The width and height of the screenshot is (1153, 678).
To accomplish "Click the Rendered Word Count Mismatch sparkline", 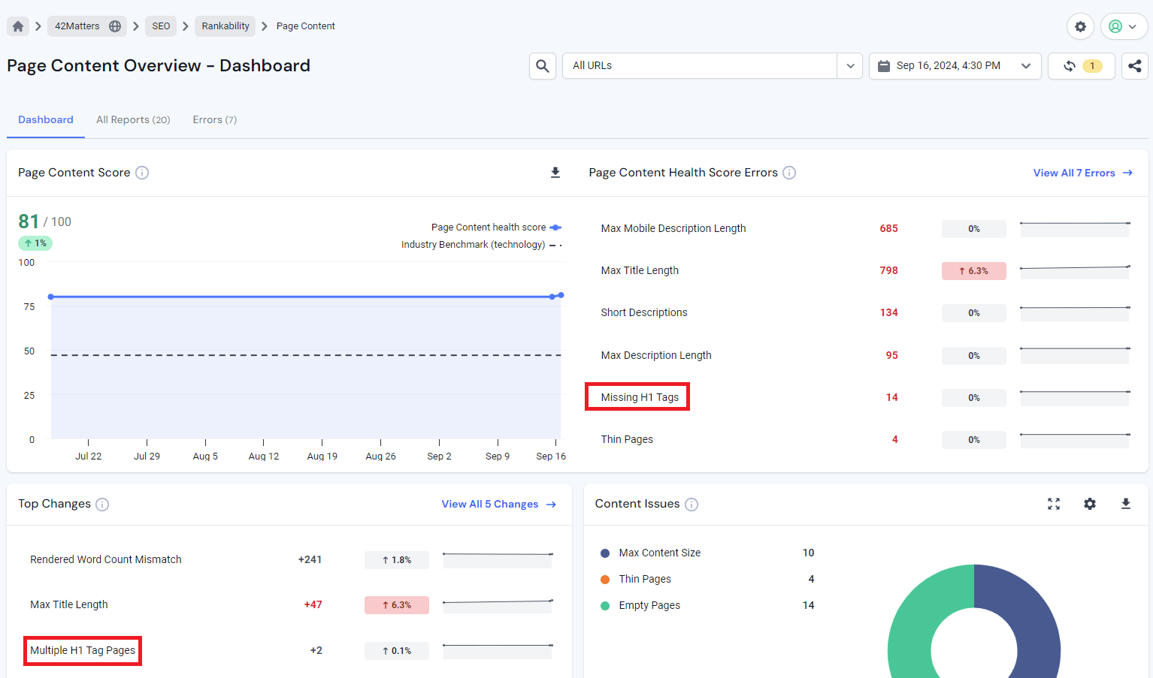I will [x=498, y=560].
